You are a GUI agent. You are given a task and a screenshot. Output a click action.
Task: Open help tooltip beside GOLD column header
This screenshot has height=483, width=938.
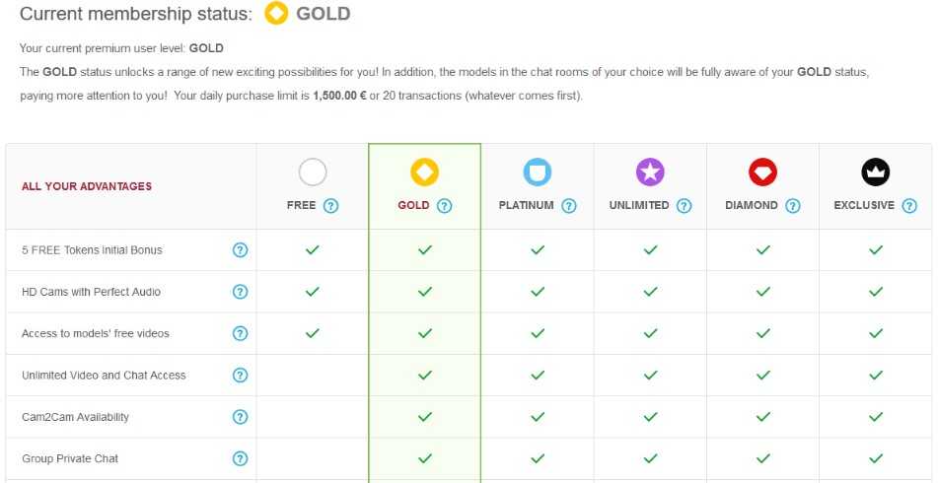(444, 206)
